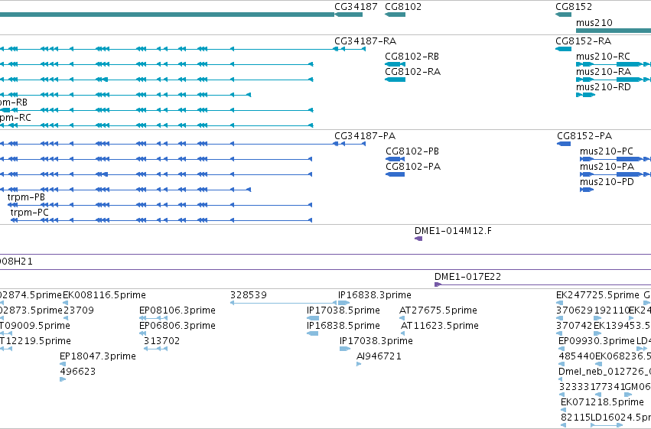651x429 pixels.
Task: Select the 328539 feature line
Action: [284, 303]
